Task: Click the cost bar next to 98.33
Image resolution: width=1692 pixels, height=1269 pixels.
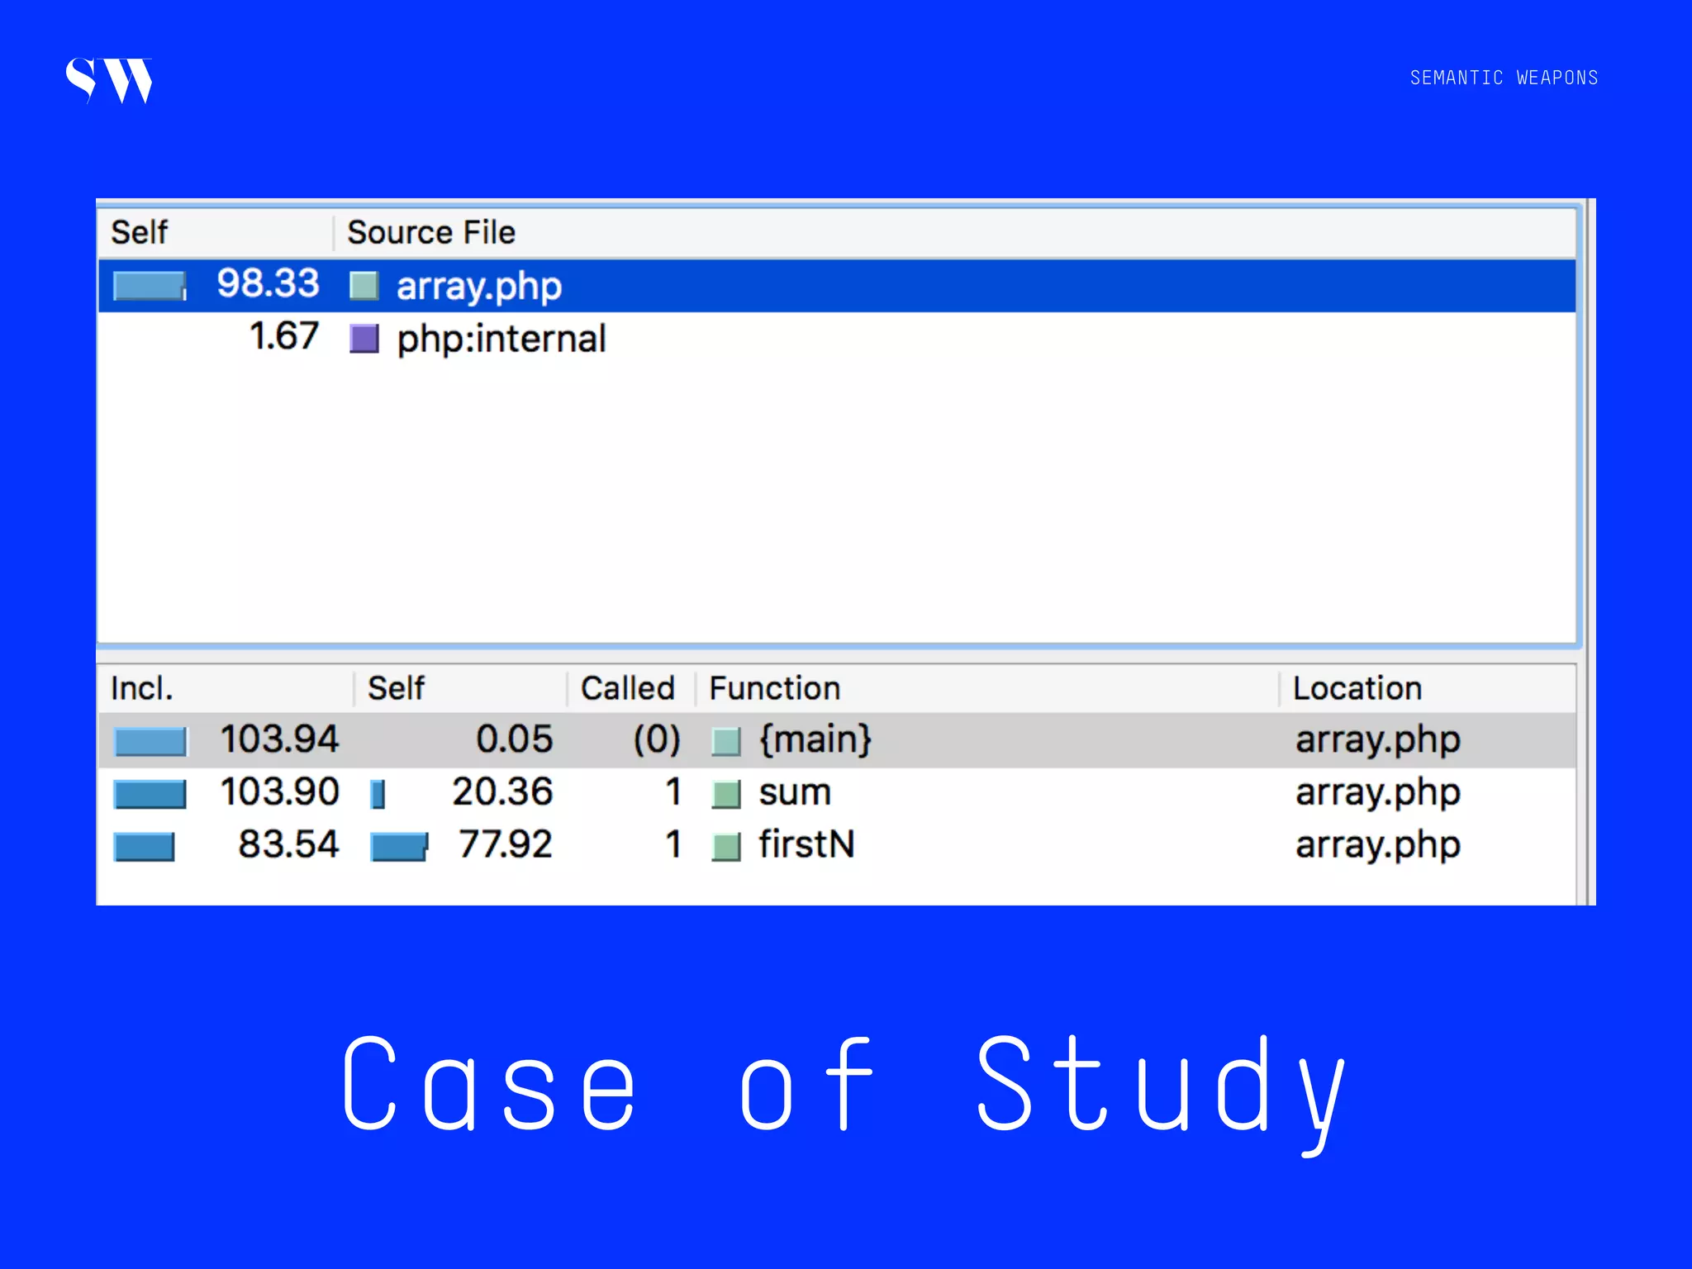Action: [x=150, y=286]
